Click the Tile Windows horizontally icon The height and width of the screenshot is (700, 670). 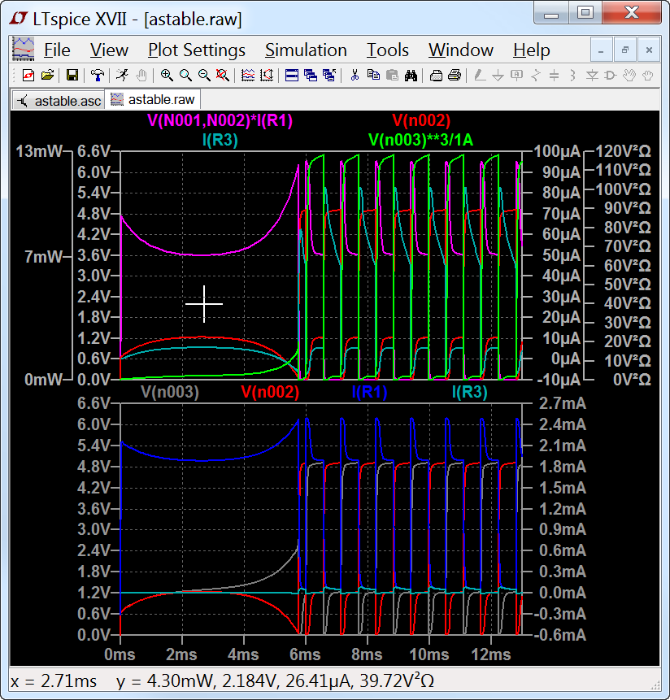[x=292, y=76]
